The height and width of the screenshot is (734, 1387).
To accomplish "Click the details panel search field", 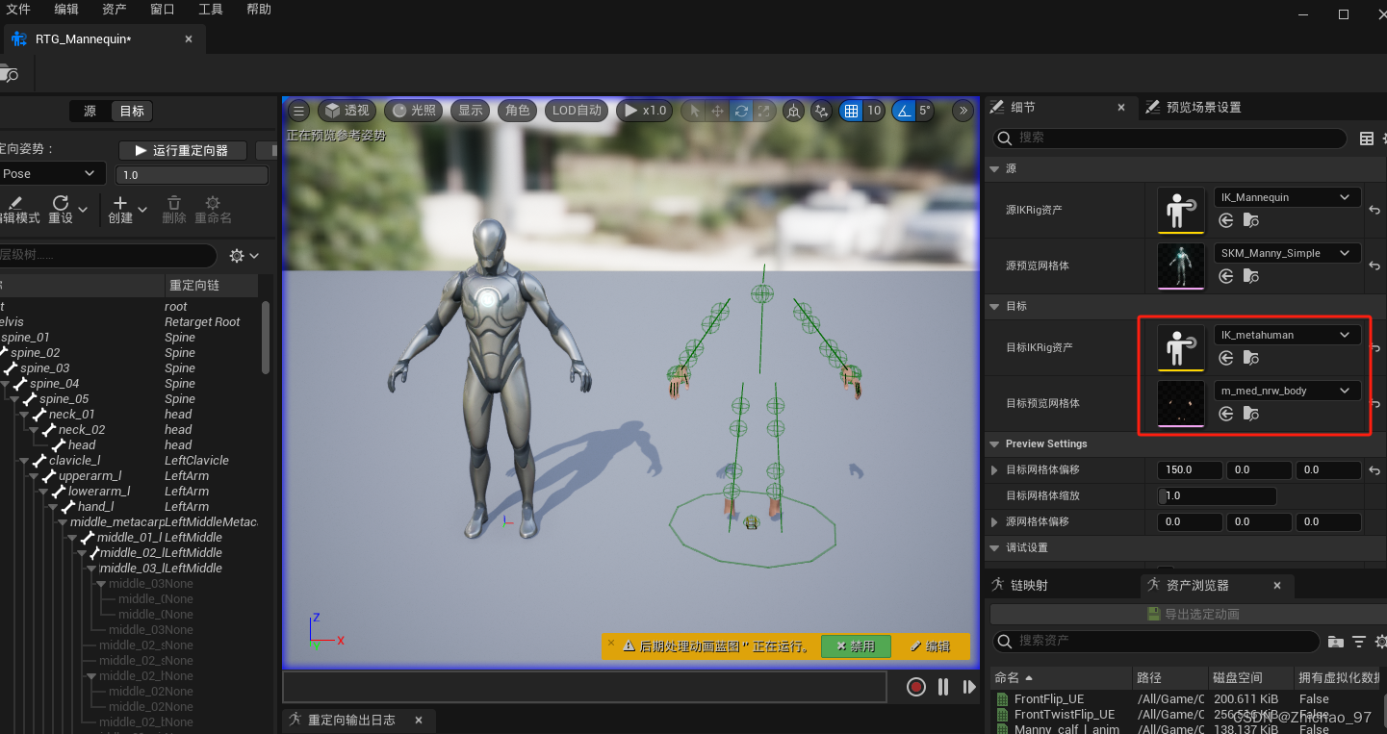I will [x=1169, y=138].
